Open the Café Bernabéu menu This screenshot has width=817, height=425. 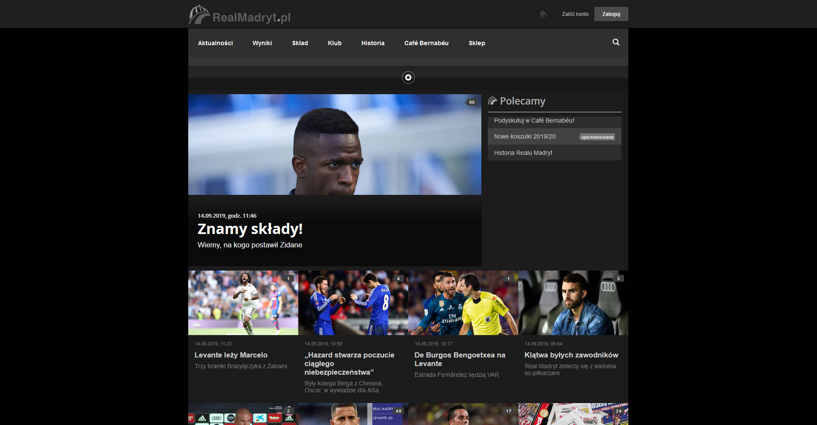tap(426, 43)
